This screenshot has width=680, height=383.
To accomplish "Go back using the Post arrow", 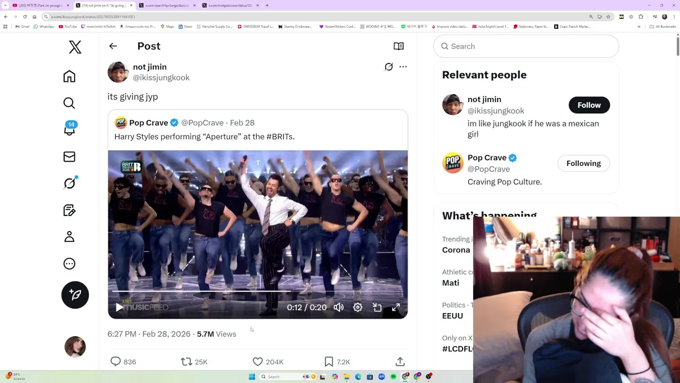I will [113, 46].
